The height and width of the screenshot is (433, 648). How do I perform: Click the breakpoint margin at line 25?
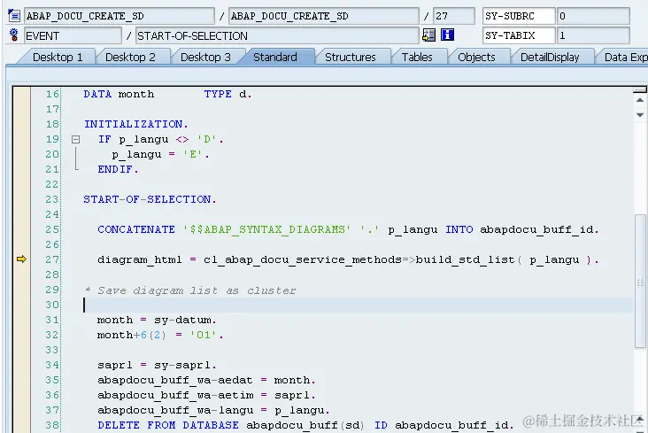21,229
